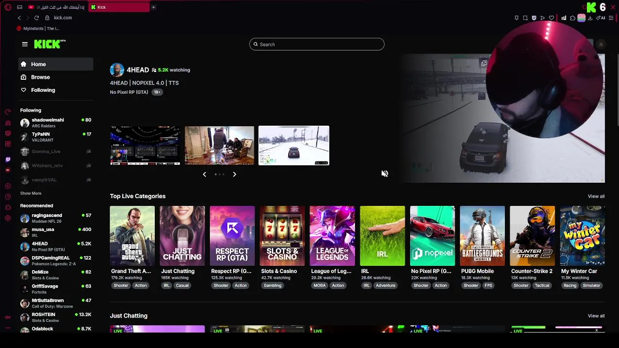Unmute the featured stream preview
Viewport: 619px width, 348px height.
click(x=384, y=174)
